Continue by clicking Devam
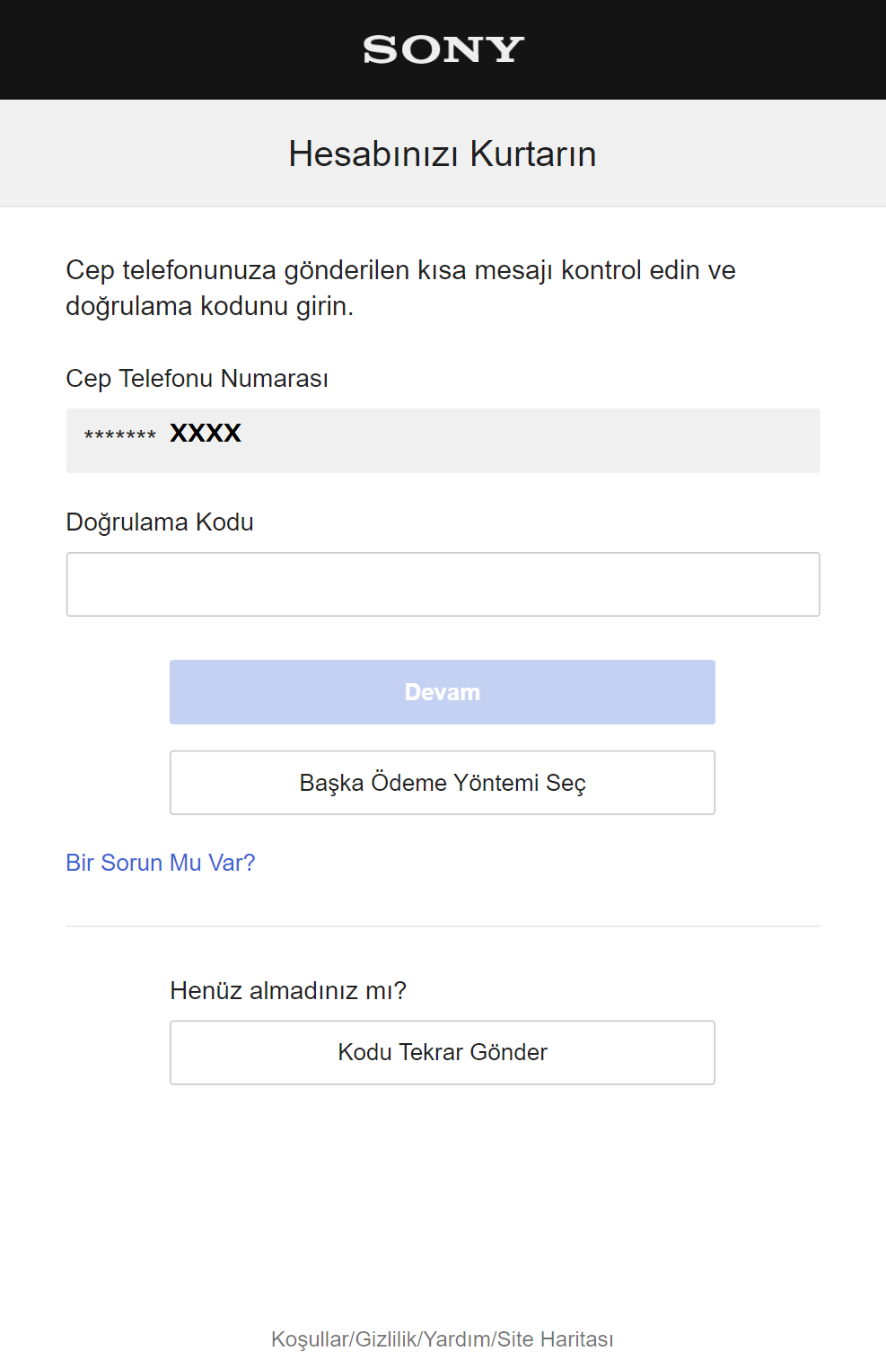The image size is (886, 1360). pyautogui.click(x=443, y=691)
